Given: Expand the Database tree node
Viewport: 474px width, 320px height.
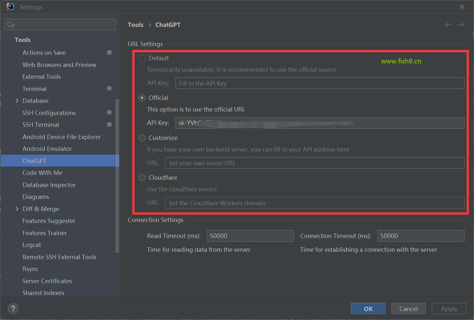Looking at the screenshot, I should point(17,101).
